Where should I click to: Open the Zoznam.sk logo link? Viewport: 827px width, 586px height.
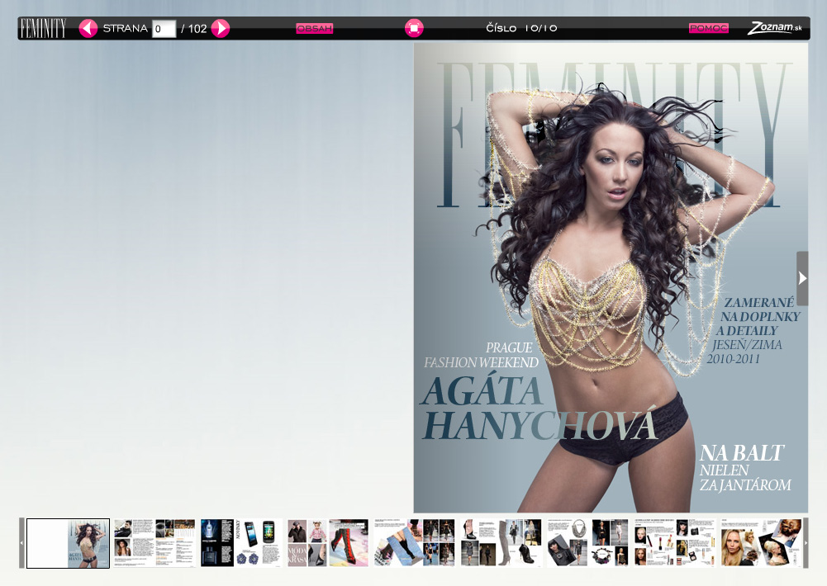click(774, 28)
